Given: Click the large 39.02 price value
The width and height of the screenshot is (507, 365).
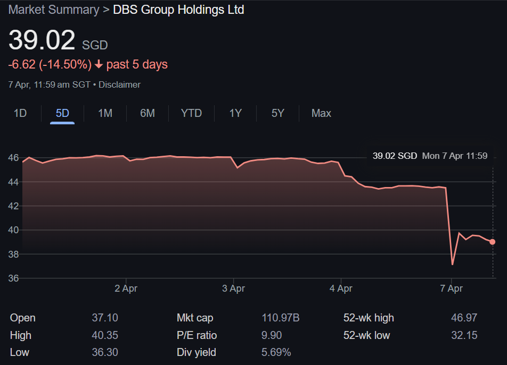Looking at the screenshot, I should (x=42, y=40).
